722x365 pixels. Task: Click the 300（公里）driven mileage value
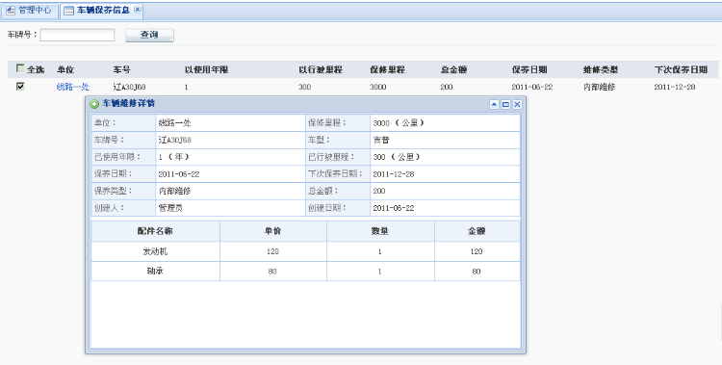(x=397, y=157)
